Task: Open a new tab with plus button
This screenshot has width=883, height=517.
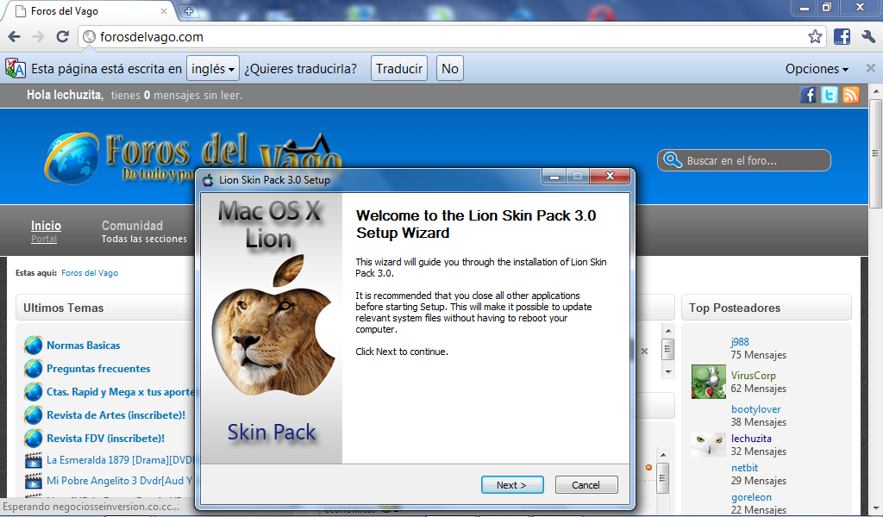Action: [188, 10]
